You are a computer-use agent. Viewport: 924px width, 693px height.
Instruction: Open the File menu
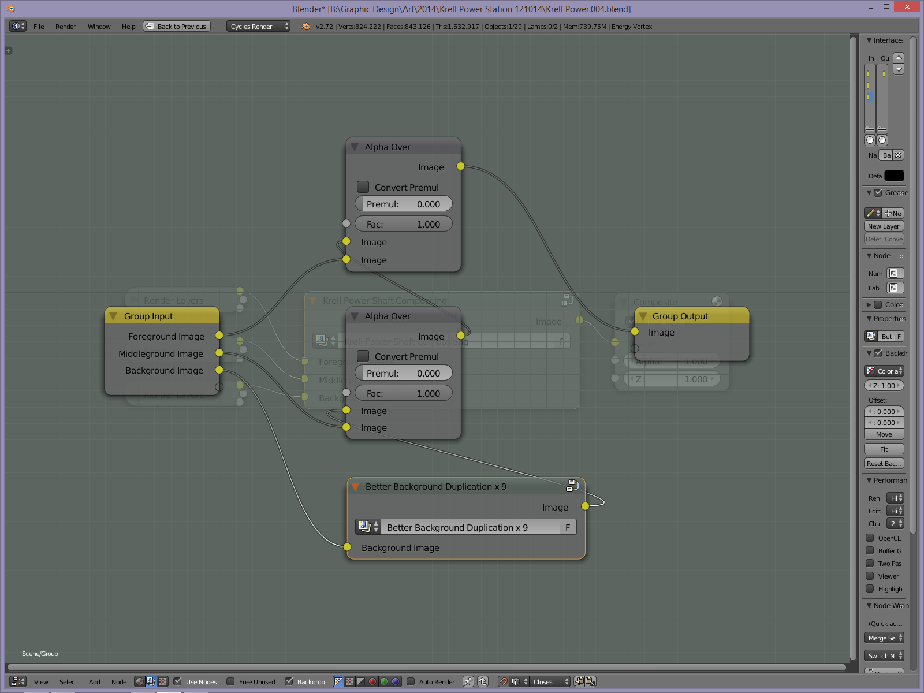point(39,27)
